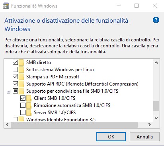164x146 pixels.
Task: Click folder icon beside Sottosistema Windows per Linux
Action: pyautogui.click(x=21, y=70)
